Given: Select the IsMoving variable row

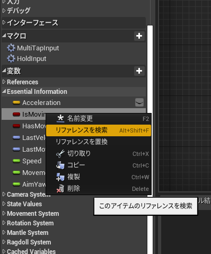Looking at the screenshot, I should tap(24, 115).
